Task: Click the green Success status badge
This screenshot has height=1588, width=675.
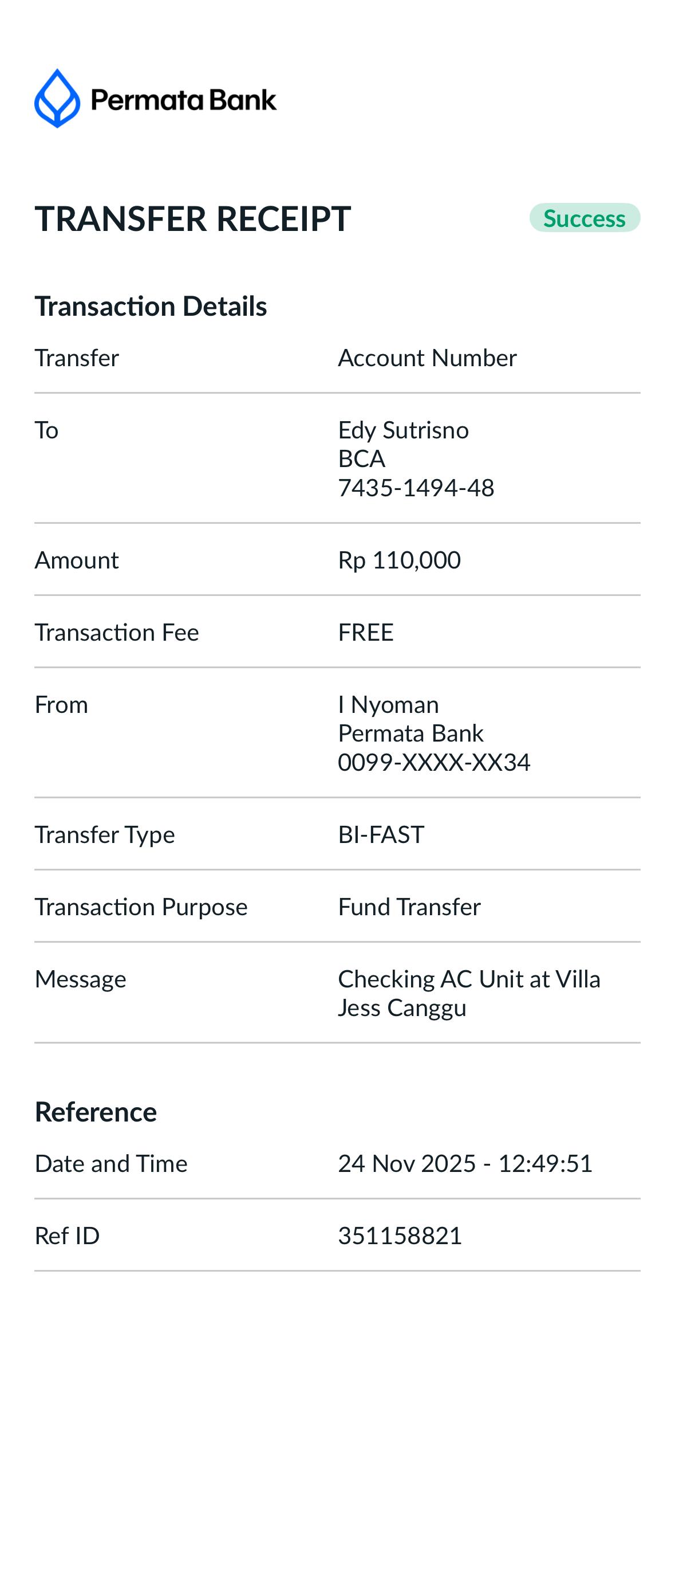Action: (584, 218)
